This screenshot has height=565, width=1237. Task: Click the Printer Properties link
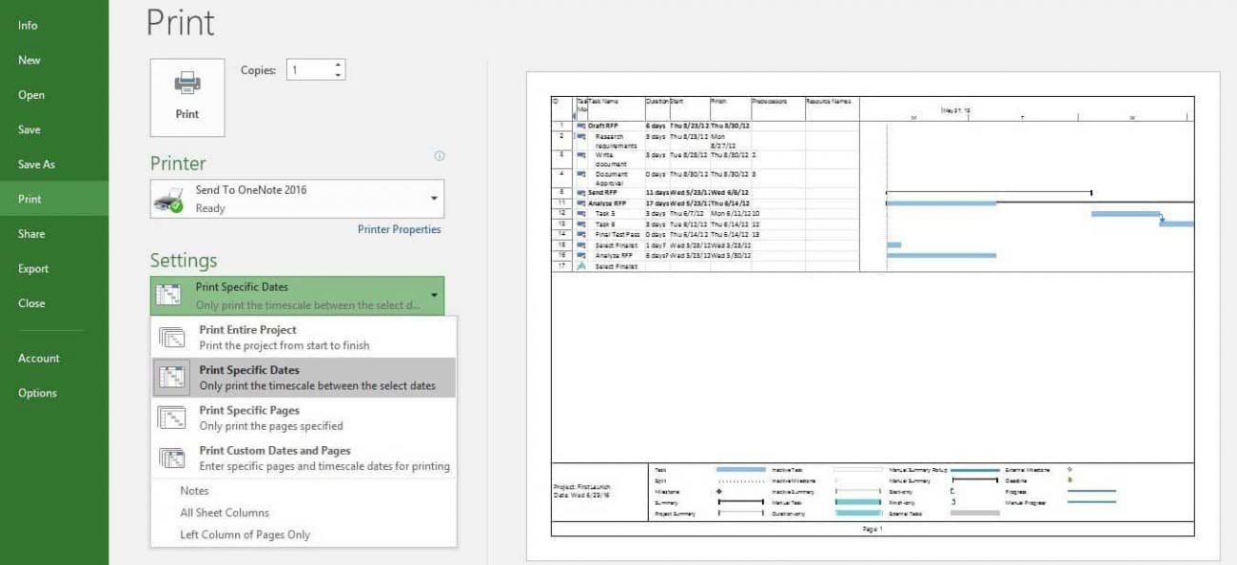pos(401,228)
